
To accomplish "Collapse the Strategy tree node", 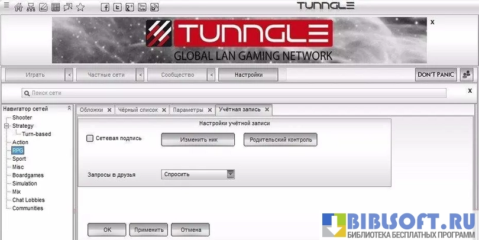I will (x=7, y=126).
